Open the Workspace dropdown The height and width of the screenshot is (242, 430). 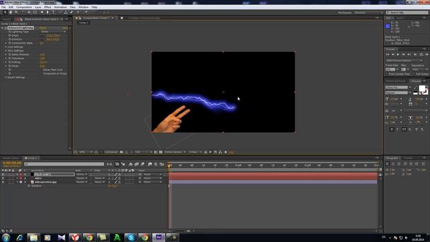click(x=368, y=13)
